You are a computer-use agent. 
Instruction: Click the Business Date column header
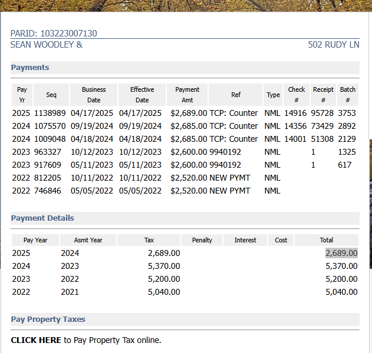click(94, 95)
